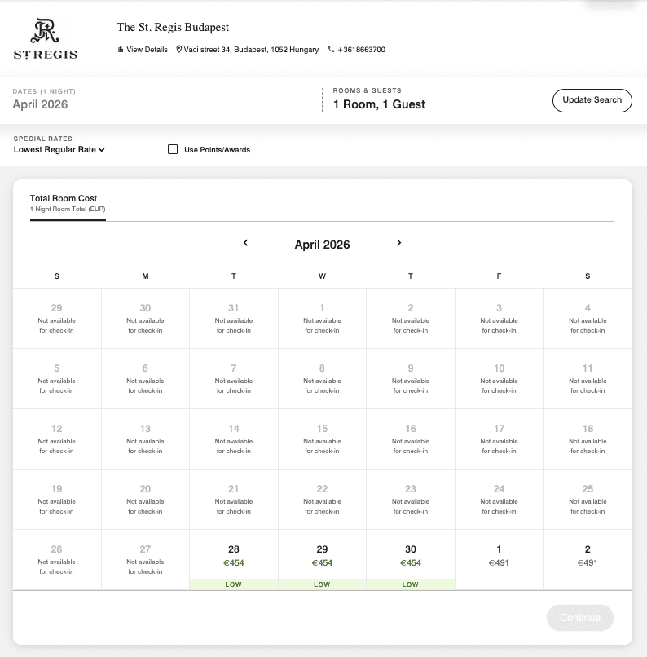This screenshot has height=657, width=647.
Task: Navigate to the previous month with the left chevron
Action: point(245,243)
